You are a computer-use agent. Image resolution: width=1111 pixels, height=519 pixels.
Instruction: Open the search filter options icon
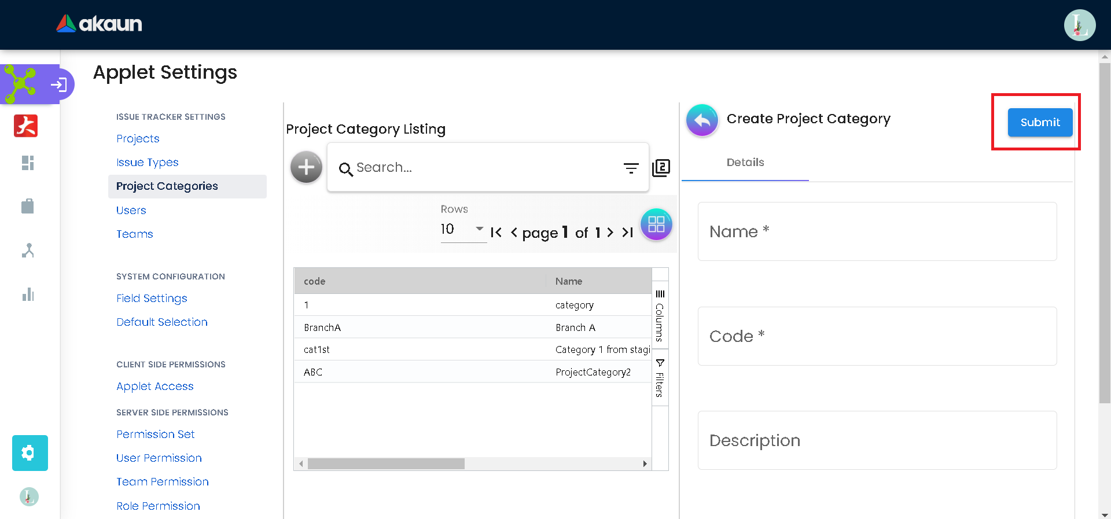[x=631, y=168]
